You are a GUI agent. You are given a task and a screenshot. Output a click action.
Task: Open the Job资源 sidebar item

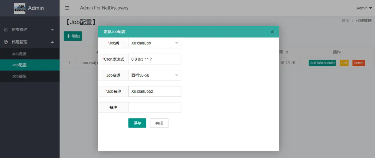pyautogui.click(x=30, y=54)
